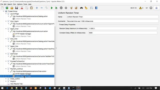
Task: Click the Stop test icon
Action: [x=61, y=8]
